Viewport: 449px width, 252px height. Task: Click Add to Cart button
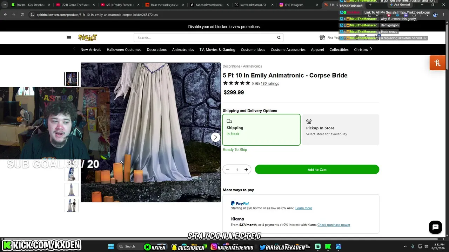[x=317, y=170]
